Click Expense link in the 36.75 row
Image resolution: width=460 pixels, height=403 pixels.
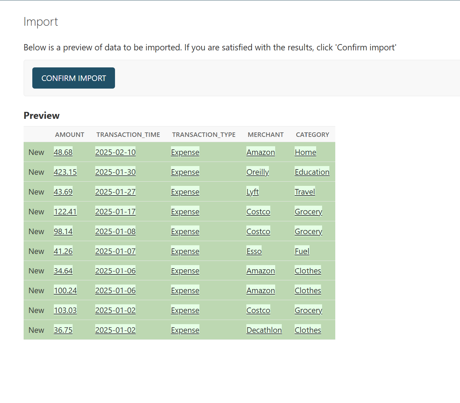(x=185, y=330)
